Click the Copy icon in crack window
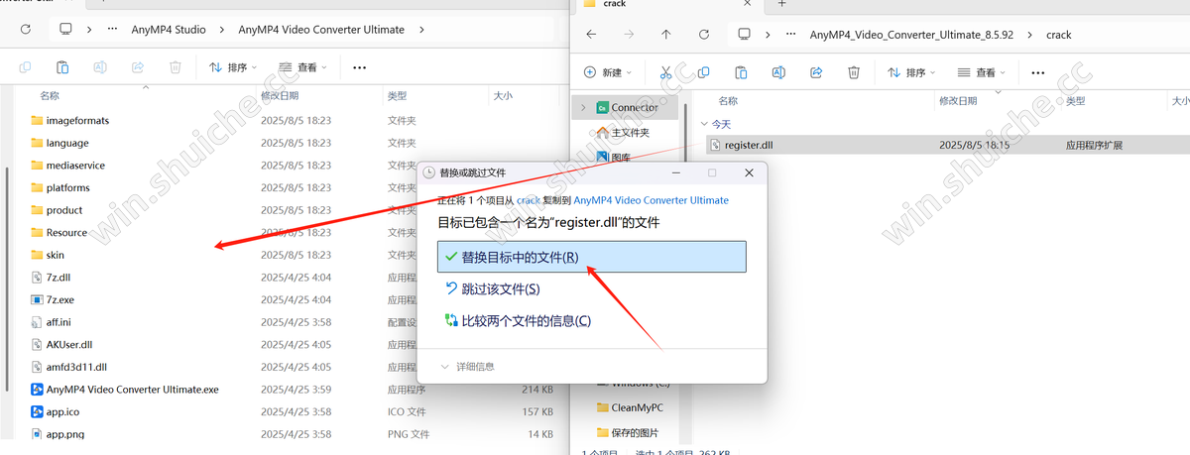The width and height of the screenshot is (1190, 455). (x=703, y=72)
